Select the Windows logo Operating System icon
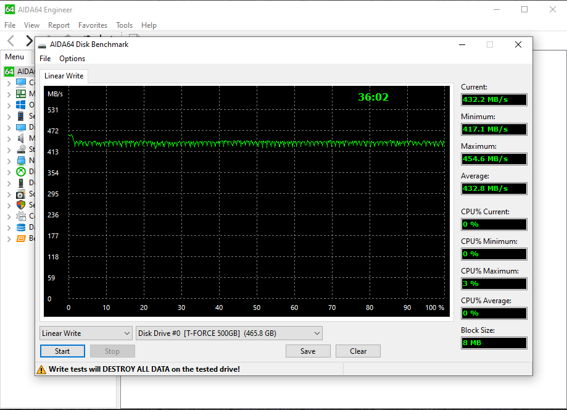The width and height of the screenshot is (567, 410). (x=21, y=105)
